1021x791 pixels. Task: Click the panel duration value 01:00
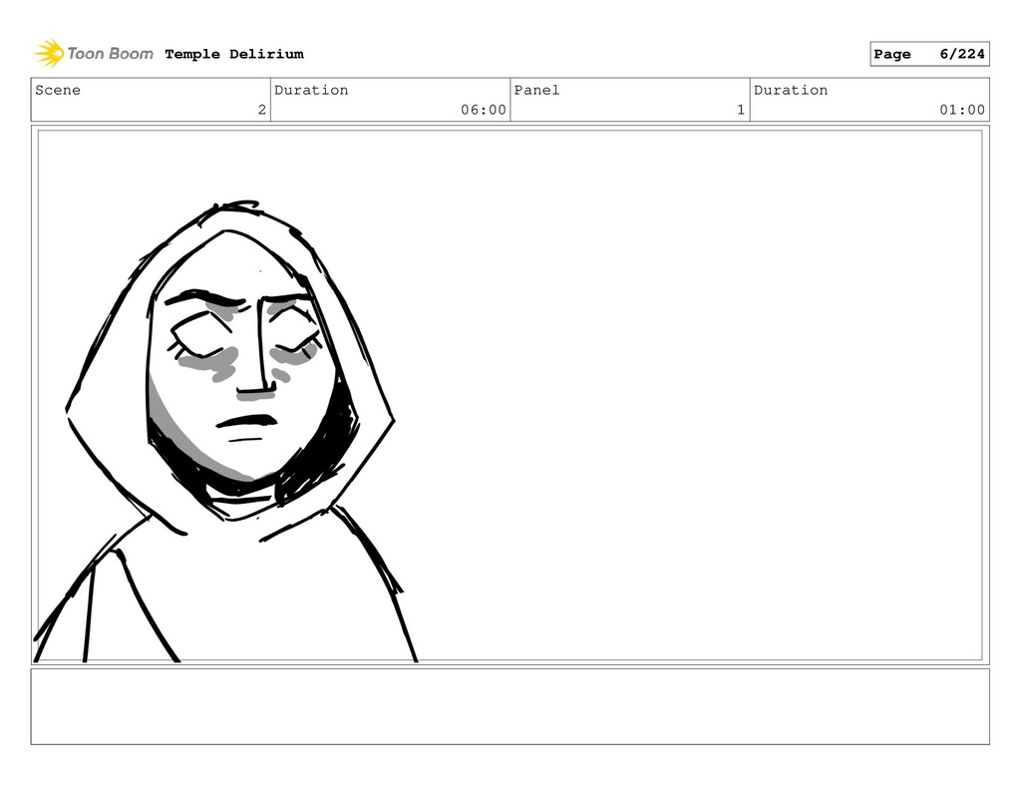pyautogui.click(x=962, y=110)
